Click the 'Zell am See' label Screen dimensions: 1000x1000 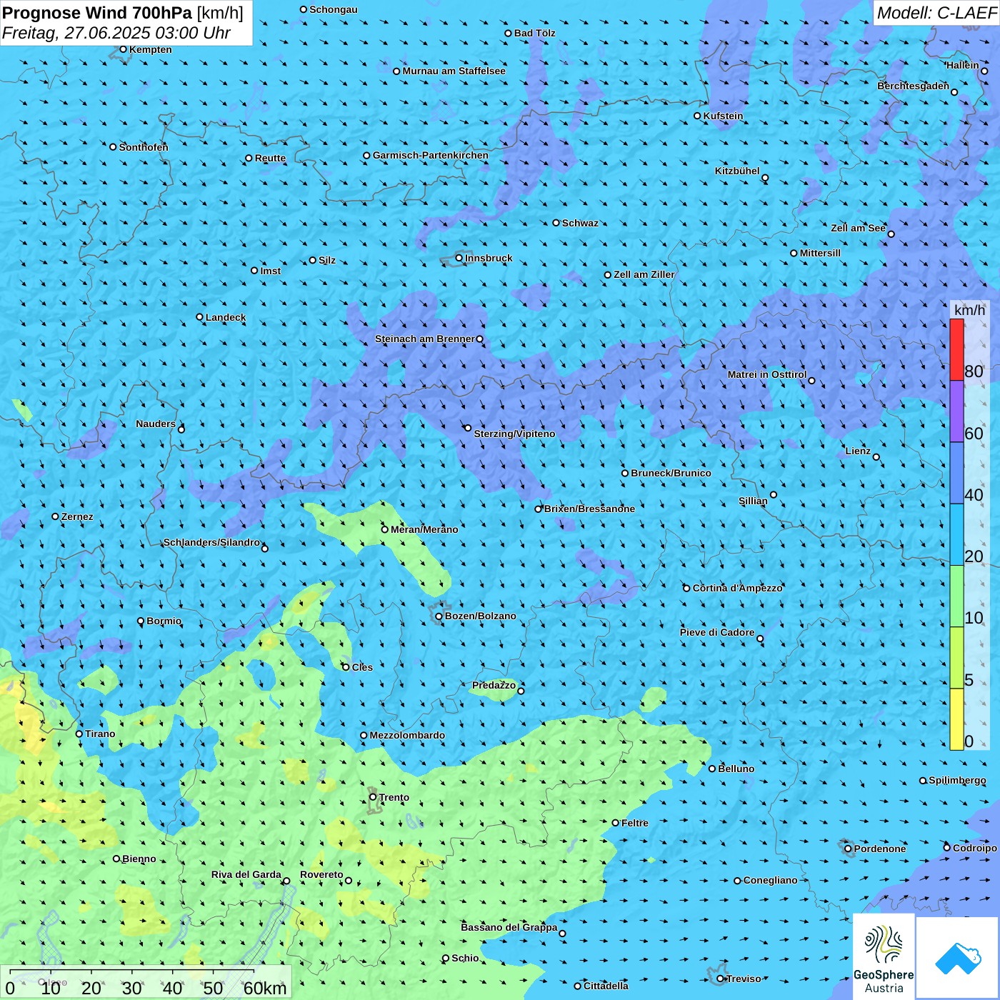pyautogui.click(x=858, y=228)
